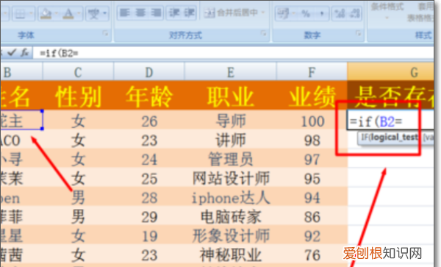Apply the percent style
Viewport: 441px width, 267px height.
(x=306, y=13)
